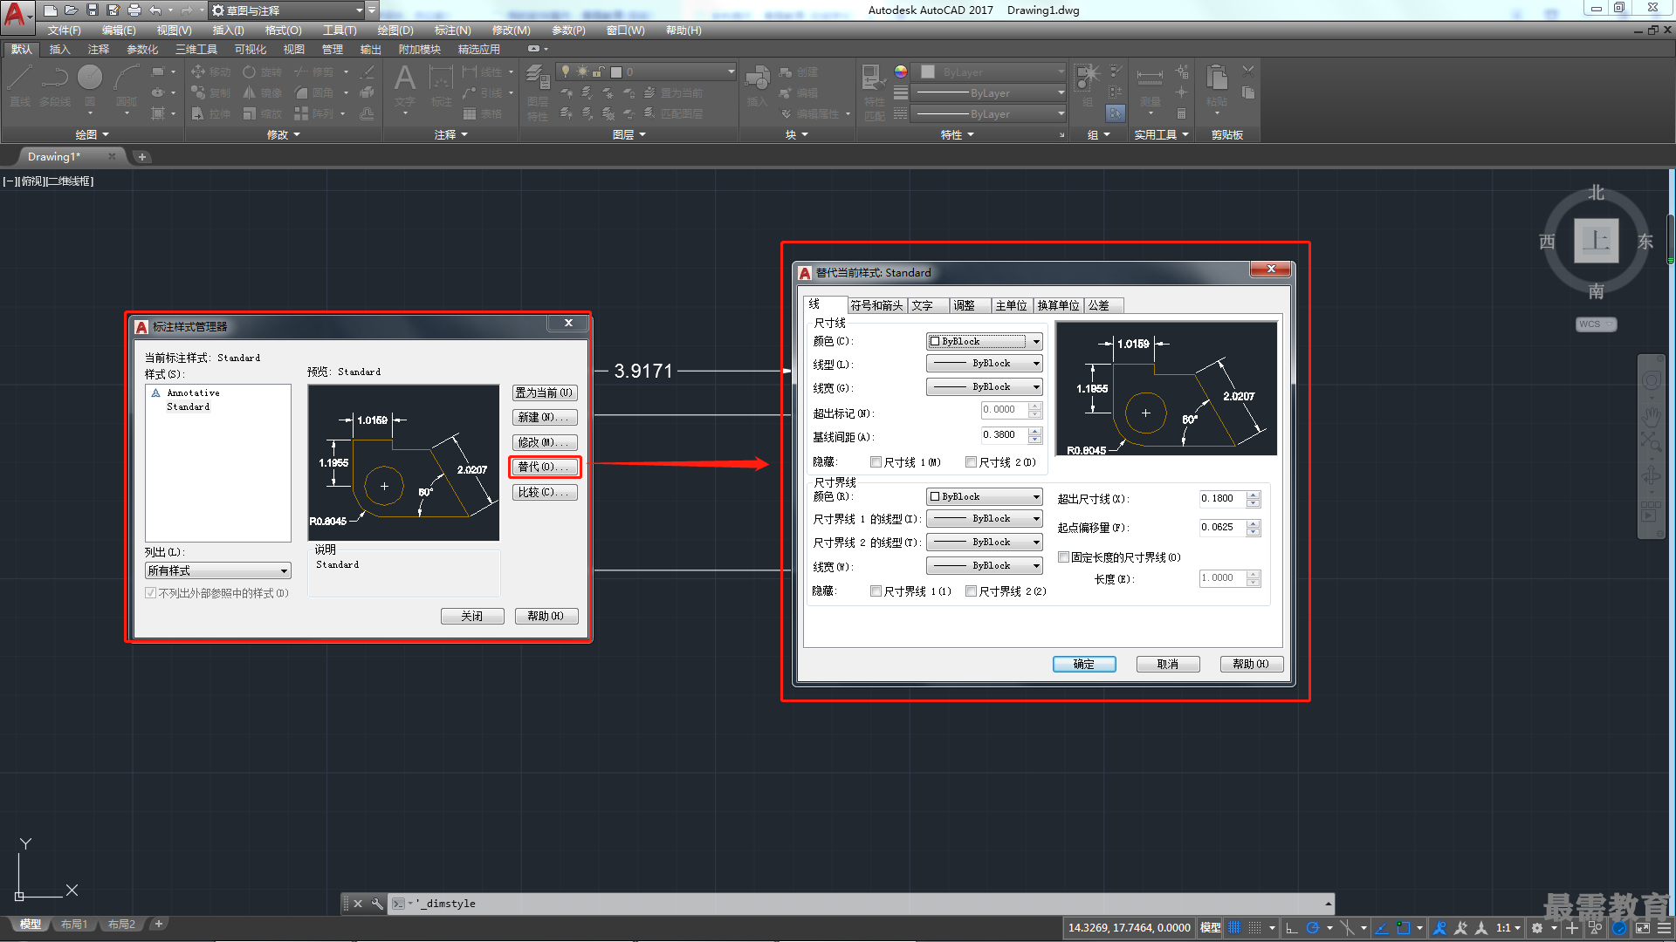Click 取消 button in override dialog

point(1168,665)
